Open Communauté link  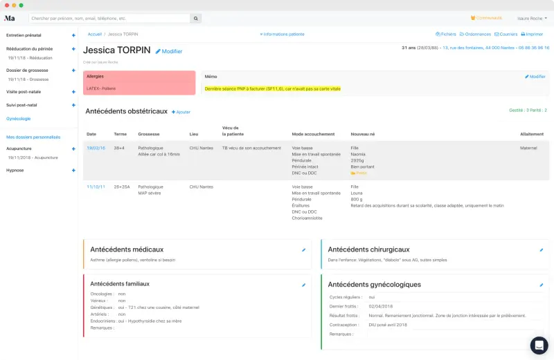pyautogui.click(x=486, y=18)
